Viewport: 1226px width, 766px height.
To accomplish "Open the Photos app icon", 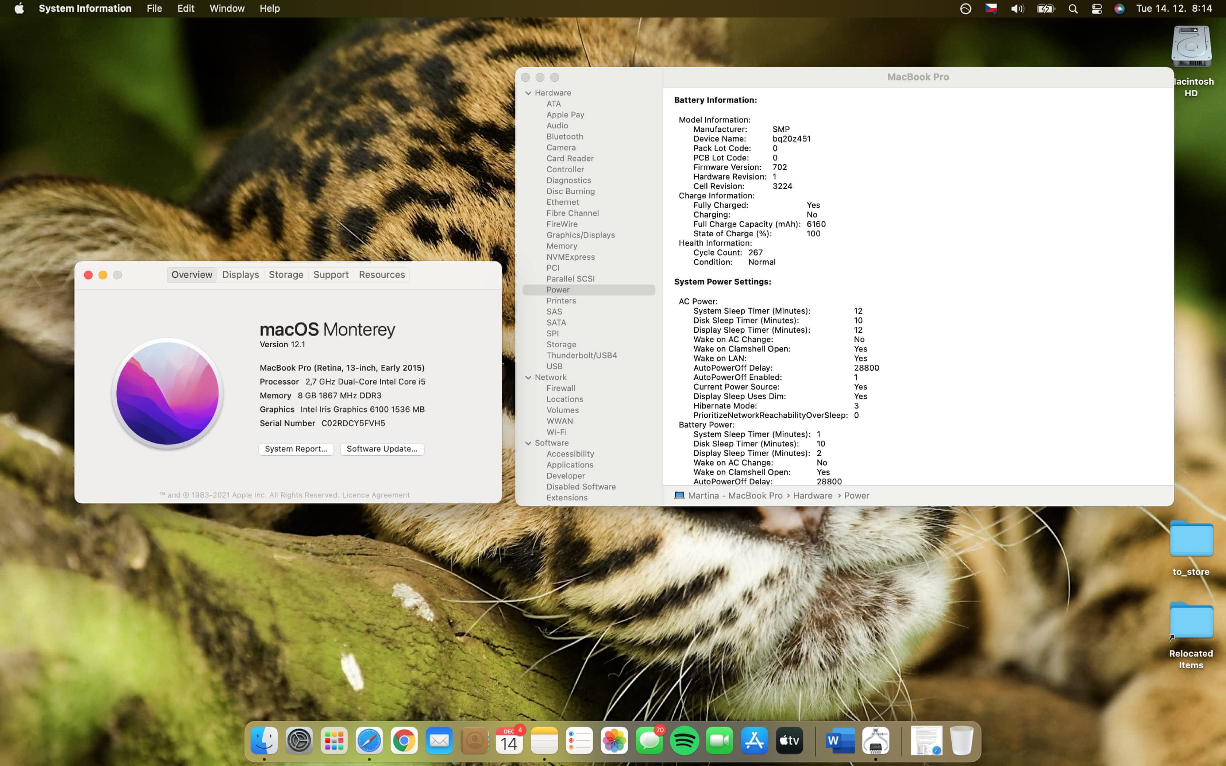I will tap(614, 741).
